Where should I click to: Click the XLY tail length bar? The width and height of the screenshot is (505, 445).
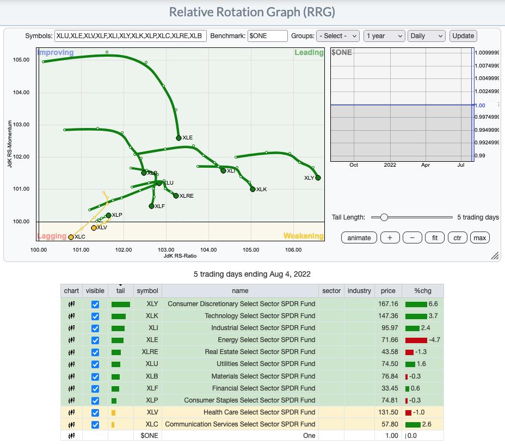pos(121,304)
